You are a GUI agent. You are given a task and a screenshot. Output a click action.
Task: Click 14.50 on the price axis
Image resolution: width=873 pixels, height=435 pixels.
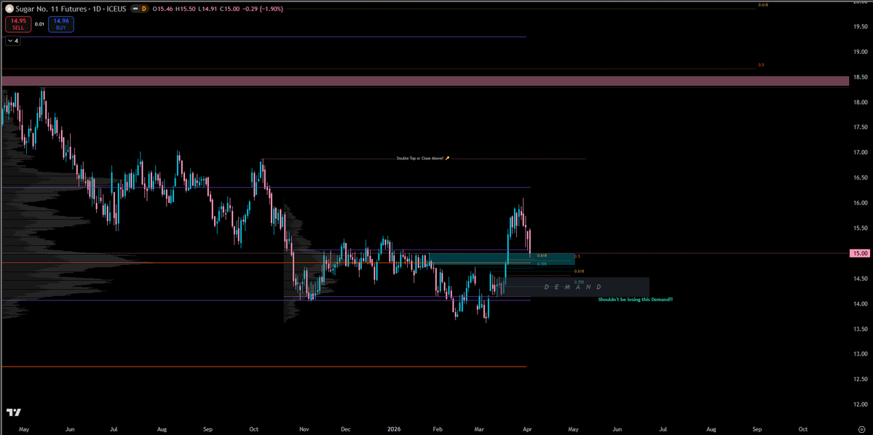click(861, 278)
